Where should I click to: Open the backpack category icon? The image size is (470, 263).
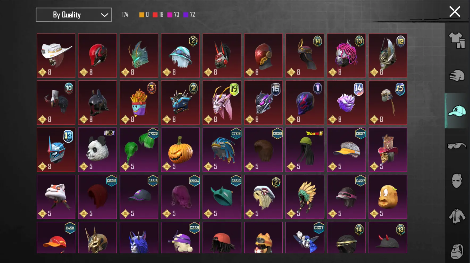(x=457, y=251)
